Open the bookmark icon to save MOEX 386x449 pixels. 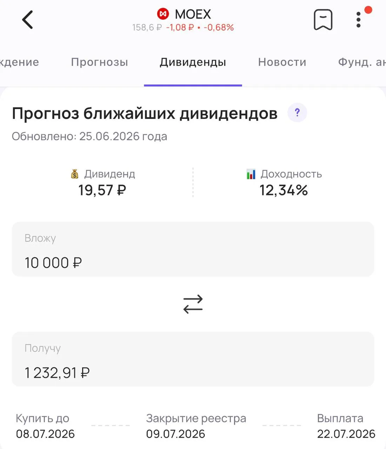click(x=323, y=20)
